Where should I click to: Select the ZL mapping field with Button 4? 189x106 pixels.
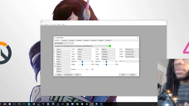63,64
